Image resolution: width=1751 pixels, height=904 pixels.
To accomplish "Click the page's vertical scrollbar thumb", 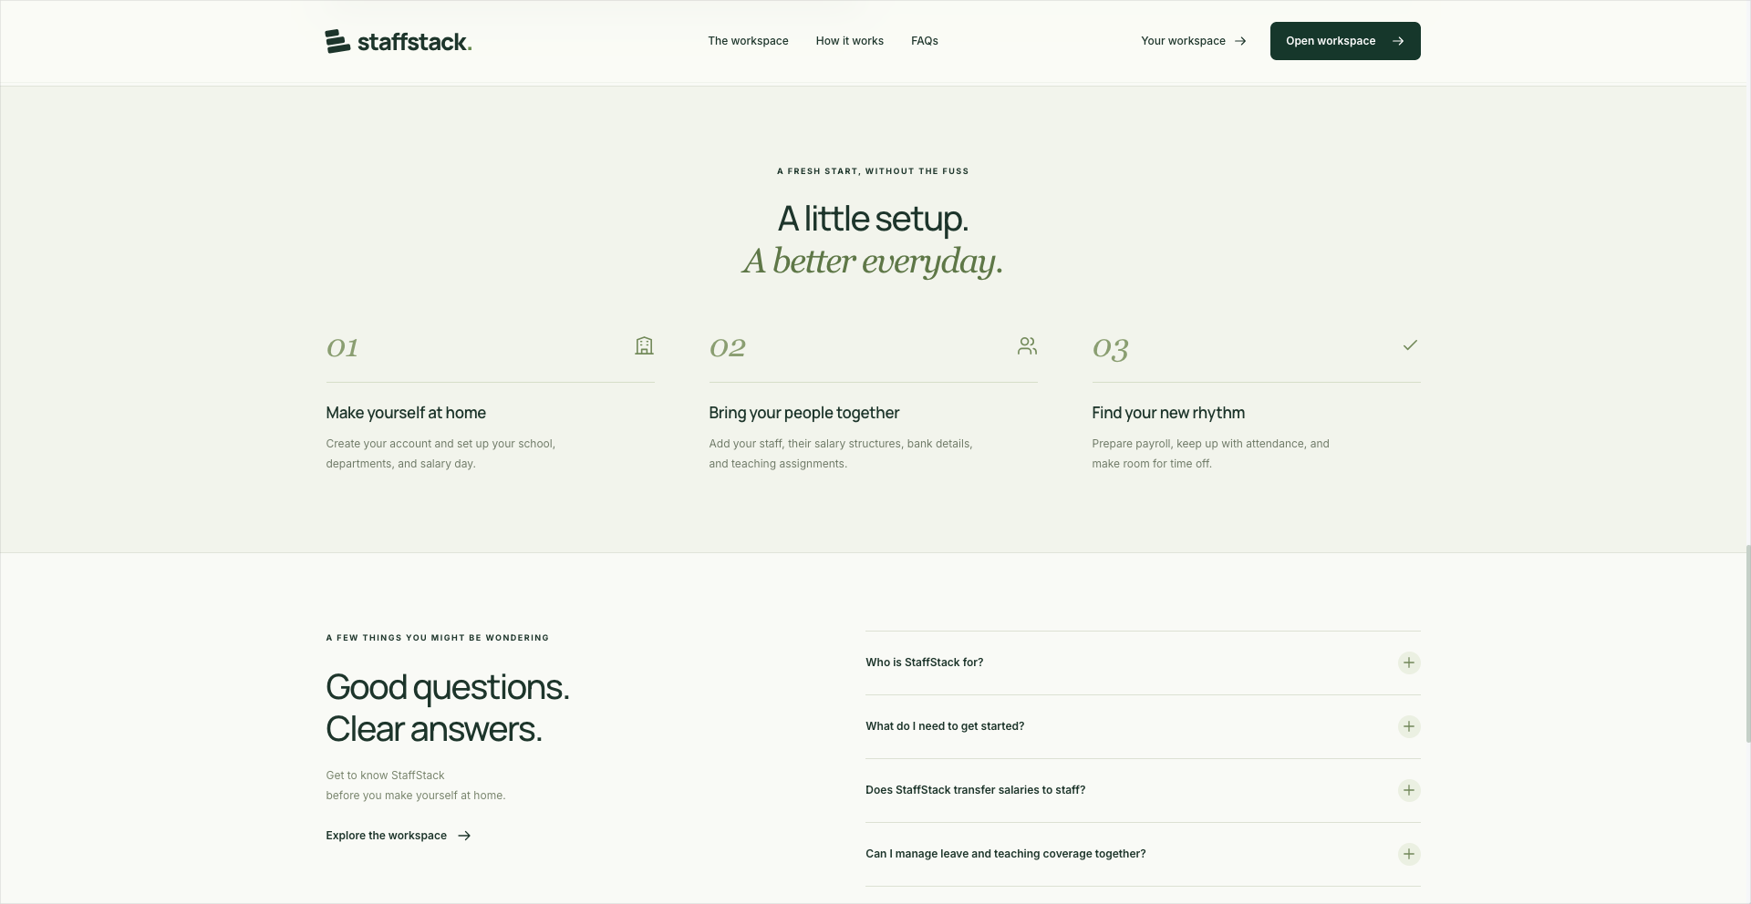I will [1747, 644].
